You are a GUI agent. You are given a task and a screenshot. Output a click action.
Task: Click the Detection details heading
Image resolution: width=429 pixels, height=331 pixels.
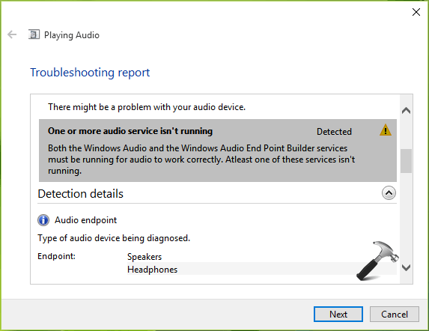tap(80, 194)
